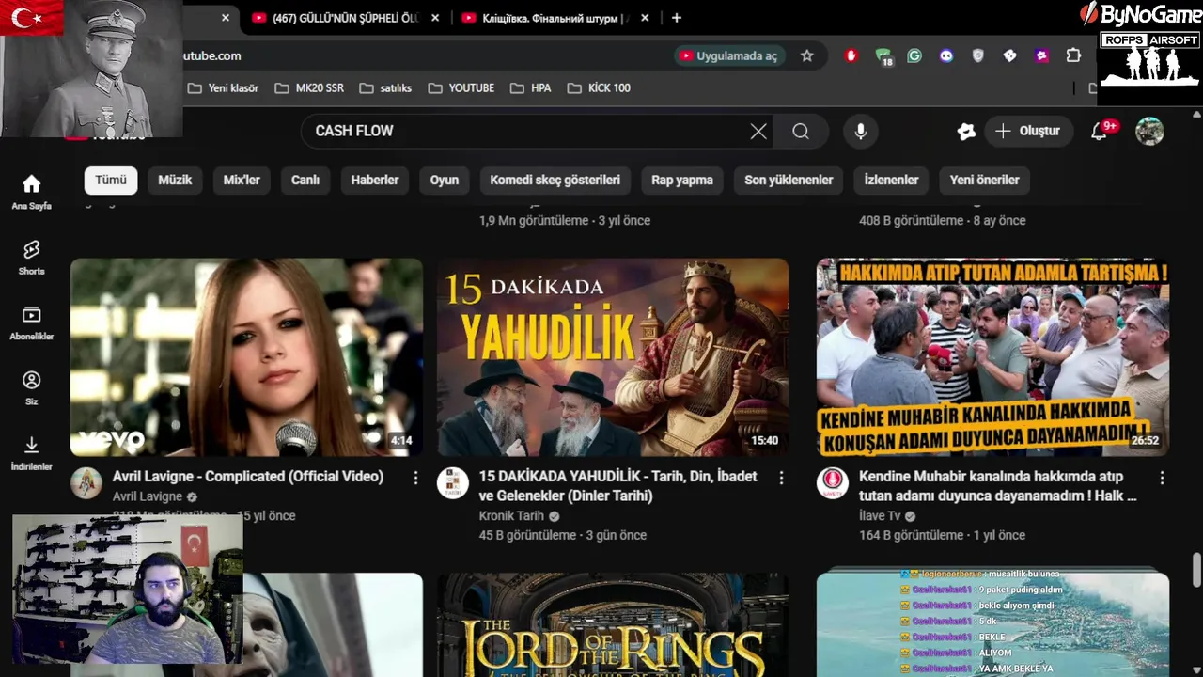Viewport: 1203px width, 677px height.
Task: Open the Avril Lavigne channel name link
Action: tap(148, 496)
